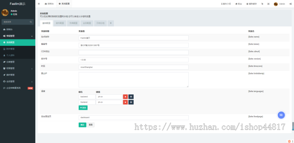Select the 示例分组 tab
The height and width of the screenshot is (143, 294).
point(100,23)
